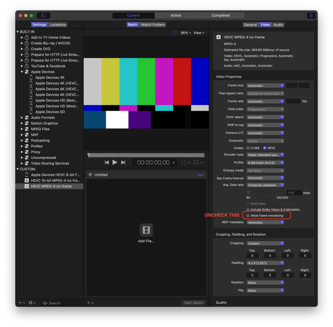
Task: Click Add link in Untitled job
Action: (x=200, y=175)
